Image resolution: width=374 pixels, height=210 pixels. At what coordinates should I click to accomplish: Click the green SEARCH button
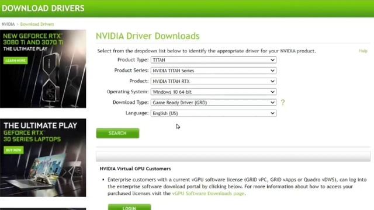117,133
